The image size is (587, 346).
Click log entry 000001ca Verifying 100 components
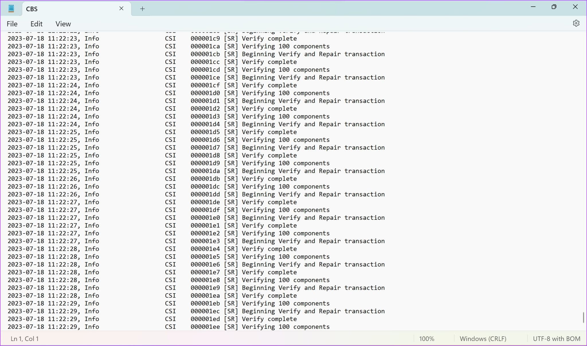point(169,46)
